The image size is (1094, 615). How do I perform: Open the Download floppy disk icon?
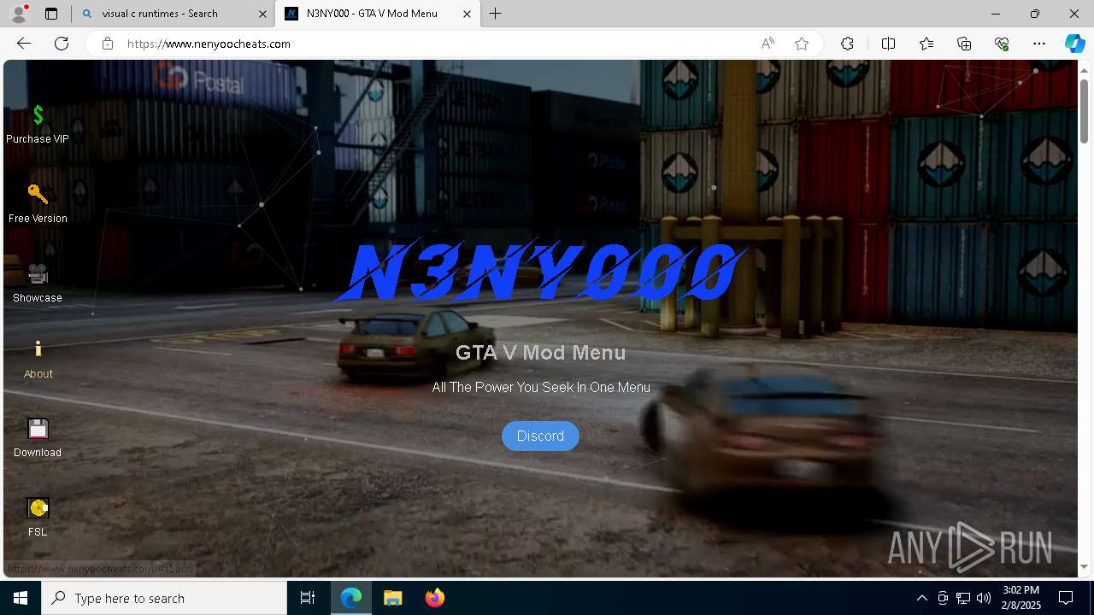pos(38,429)
